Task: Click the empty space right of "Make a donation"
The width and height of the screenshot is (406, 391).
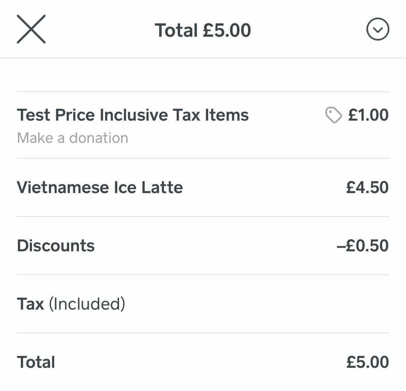Action: 244,139
